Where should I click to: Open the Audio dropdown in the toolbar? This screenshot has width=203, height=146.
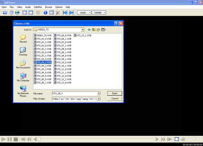click(x=84, y=13)
